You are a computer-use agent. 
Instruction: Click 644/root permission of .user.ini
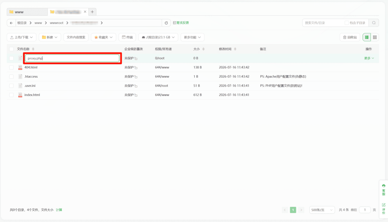coord(161,86)
